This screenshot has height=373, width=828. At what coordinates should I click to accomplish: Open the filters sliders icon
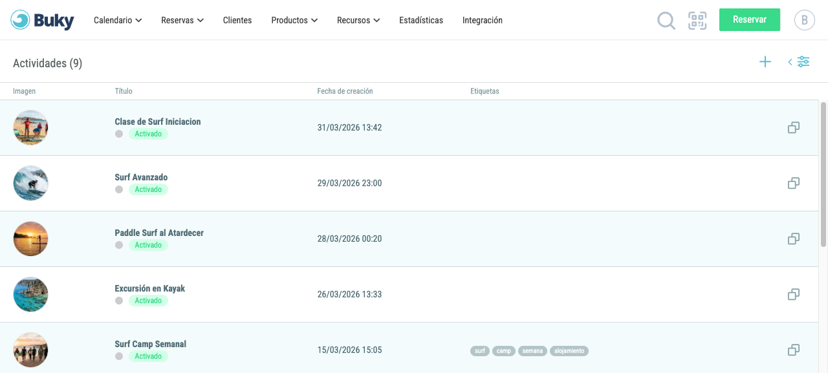click(x=803, y=62)
